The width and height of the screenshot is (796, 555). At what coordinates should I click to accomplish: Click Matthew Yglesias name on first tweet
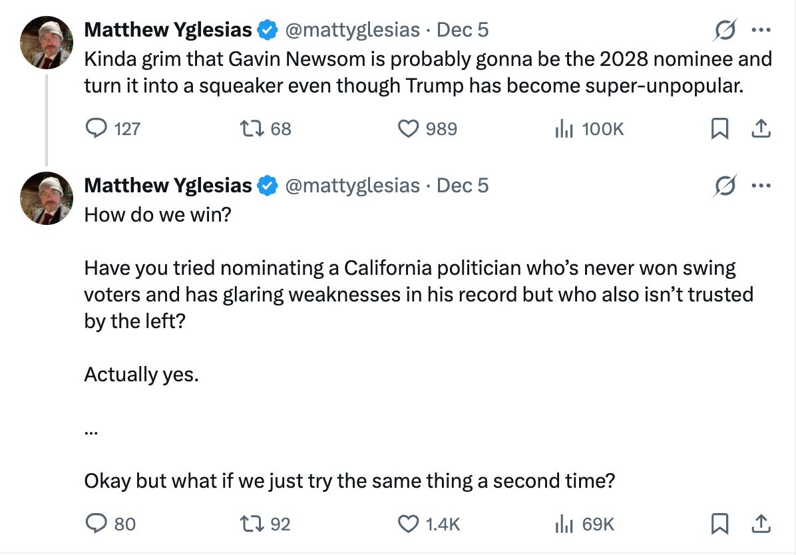tap(168, 30)
